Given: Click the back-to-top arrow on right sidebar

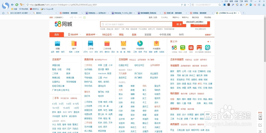Looking at the screenshot, I should (x=260, y=131).
